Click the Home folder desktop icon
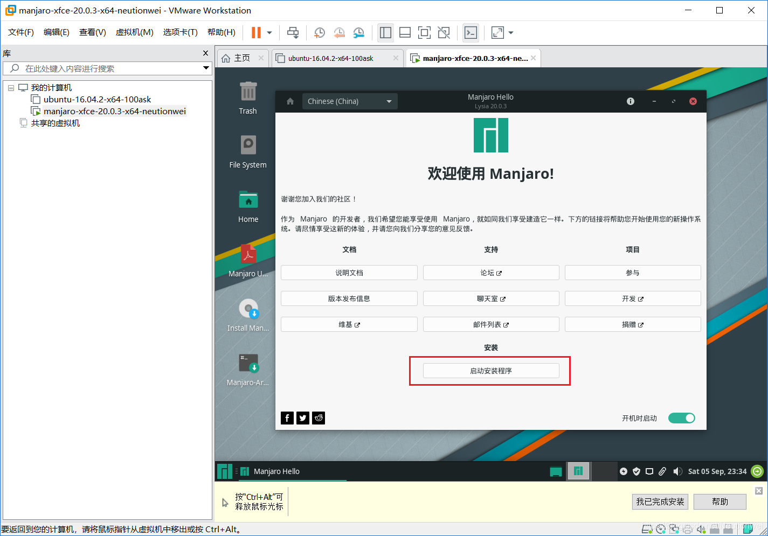Image resolution: width=768 pixels, height=536 pixels. click(x=248, y=206)
